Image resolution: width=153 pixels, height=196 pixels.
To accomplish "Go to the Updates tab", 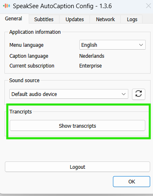I will pos(74,20).
